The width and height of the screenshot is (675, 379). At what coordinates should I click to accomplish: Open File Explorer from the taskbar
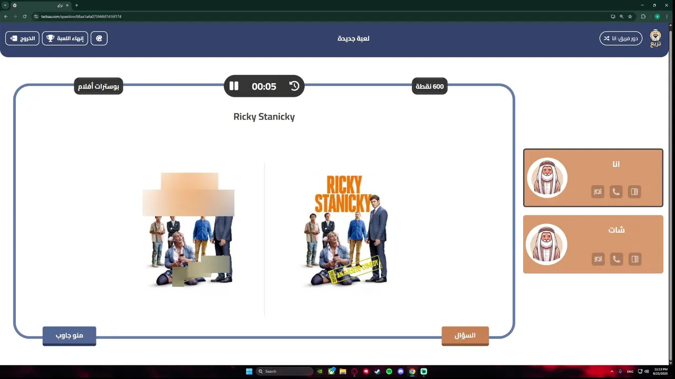pyautogui.click(x=343, y=372)
